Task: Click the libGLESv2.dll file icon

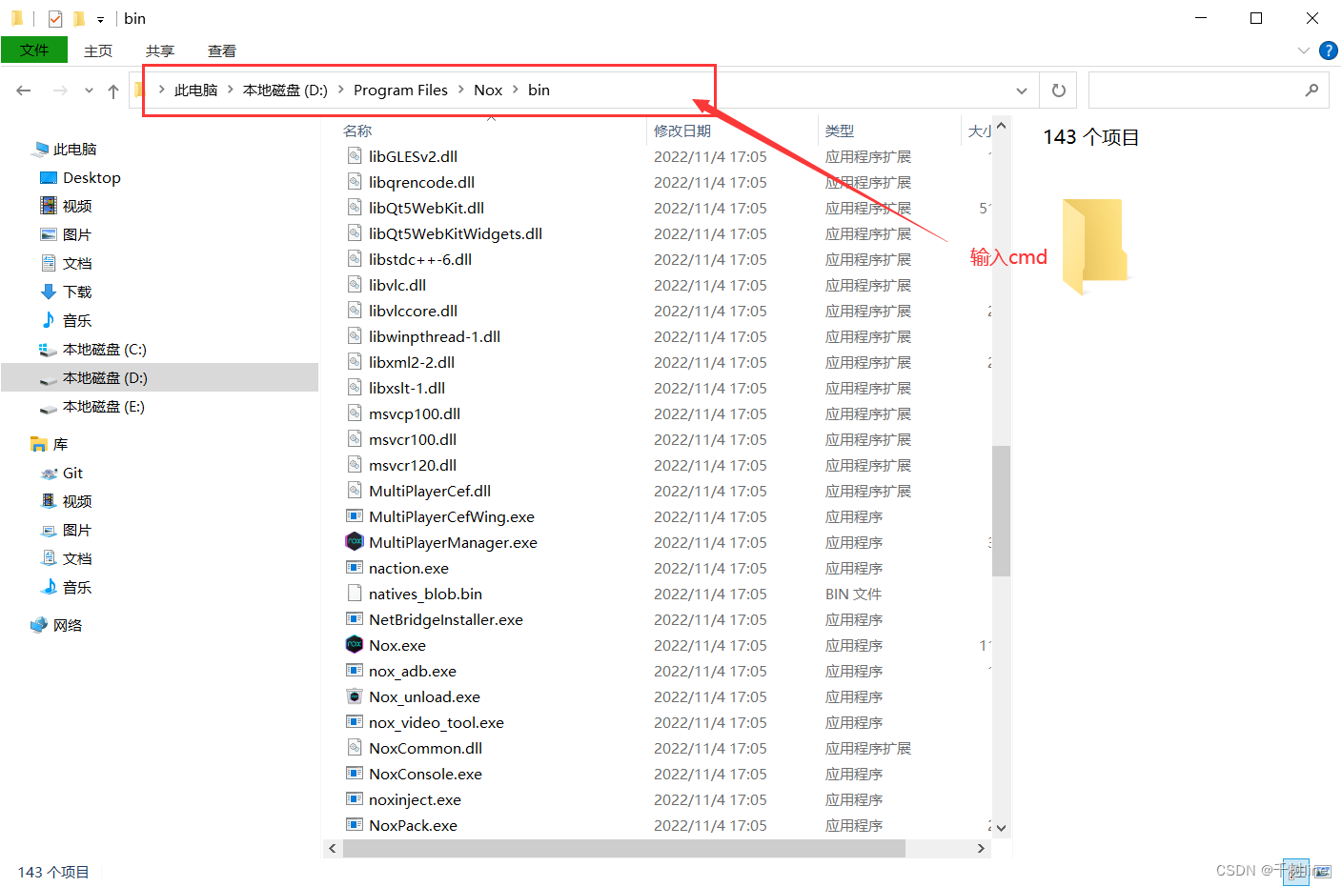Action: coord(355,156)
